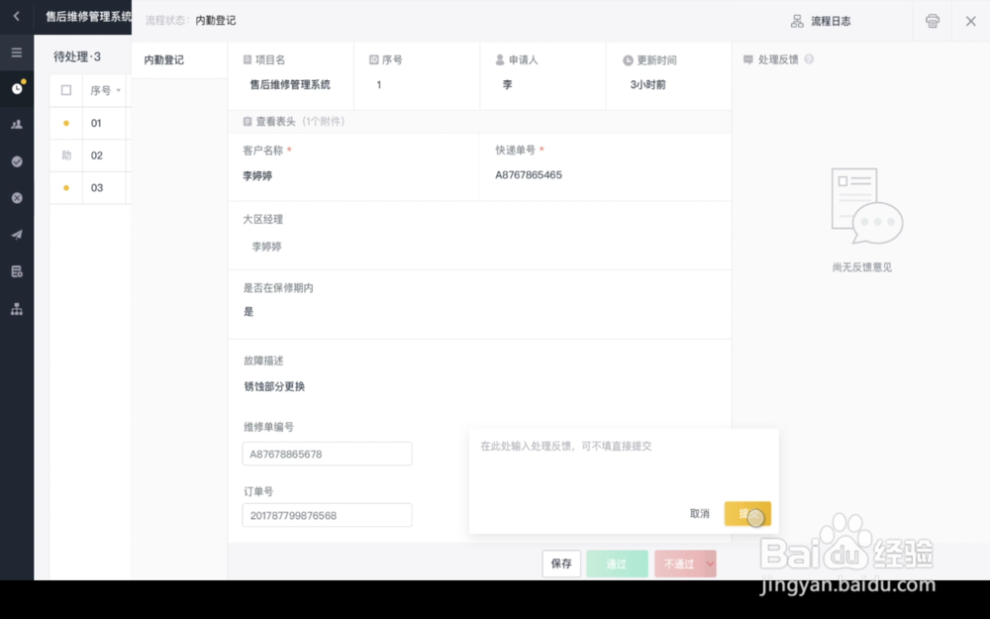Open the people icon in sidebar
990x619 pixels.
(x=17, y=125)
